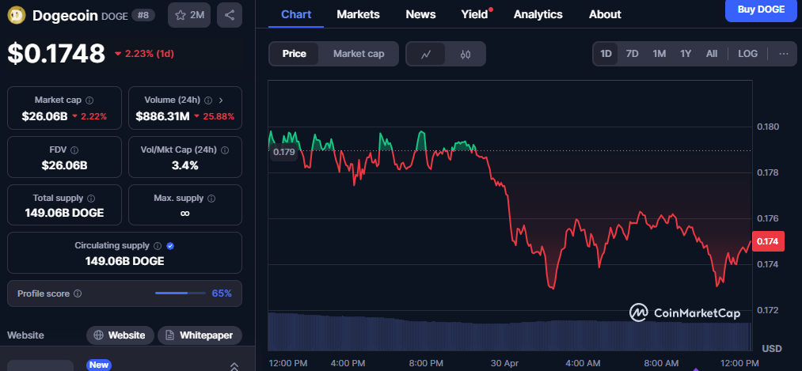802x371 pixels.
Task: Click the infinity max supply value
Action: coord(185,213)
